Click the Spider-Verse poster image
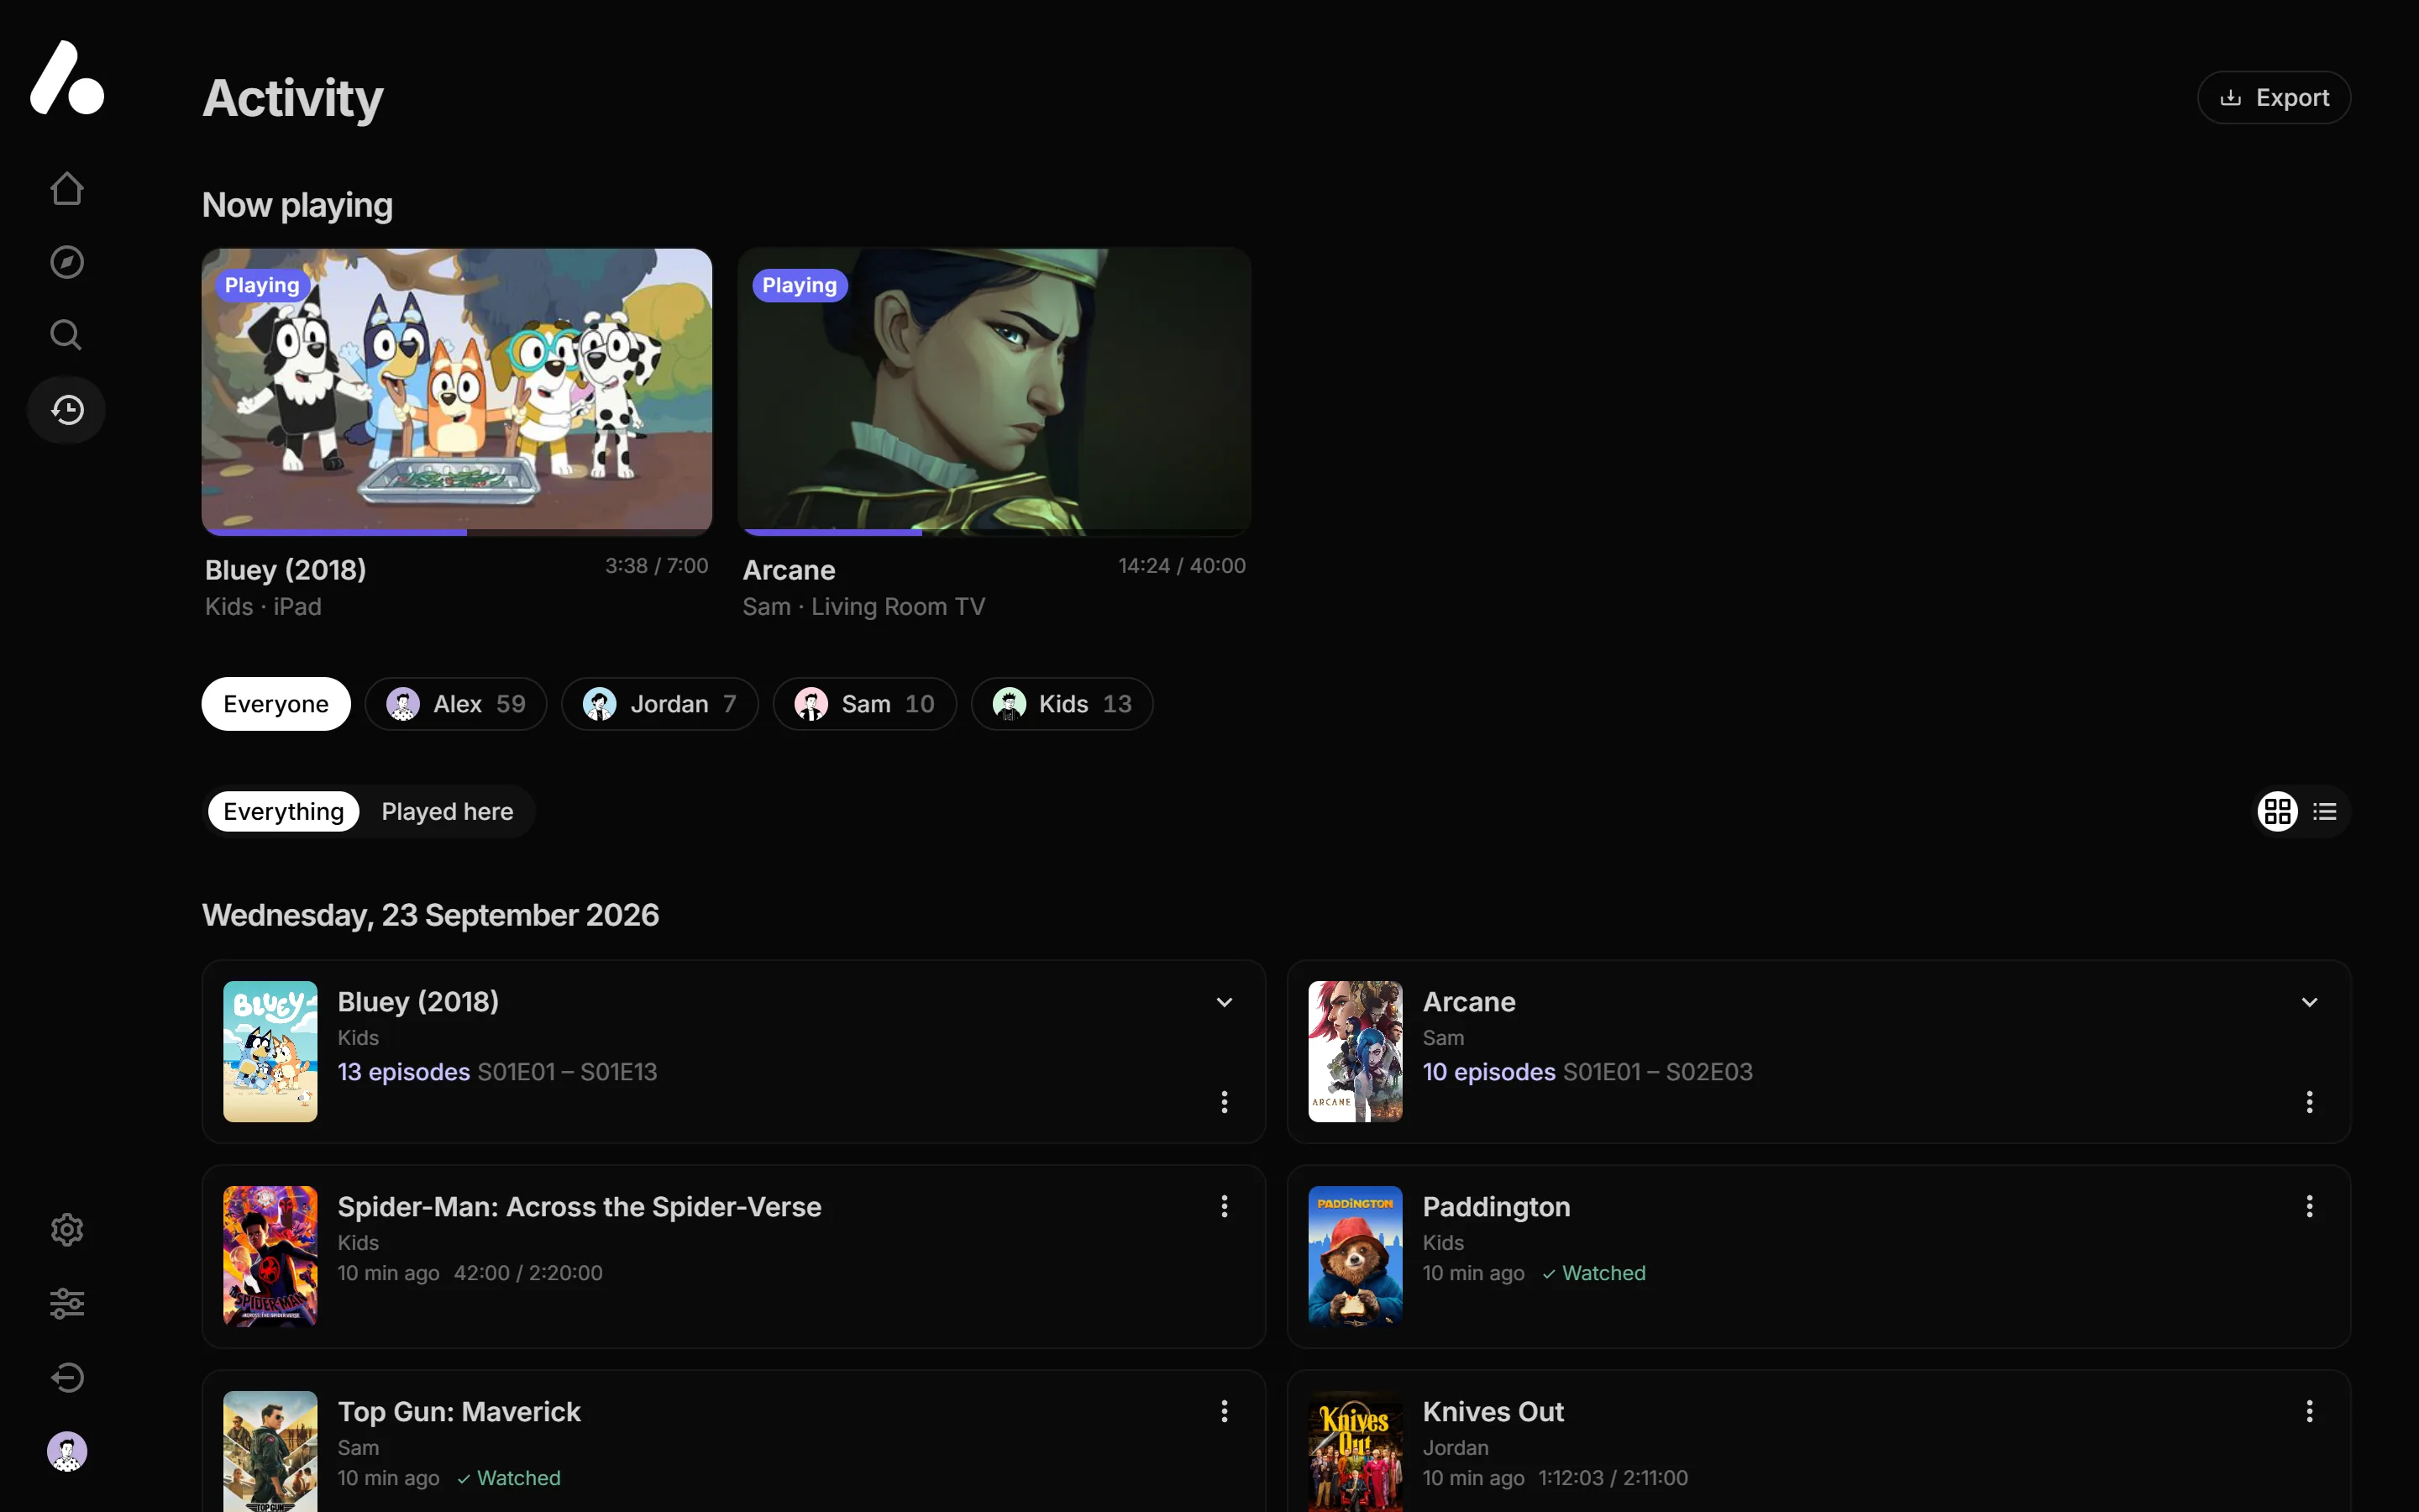 (270, 1256)
